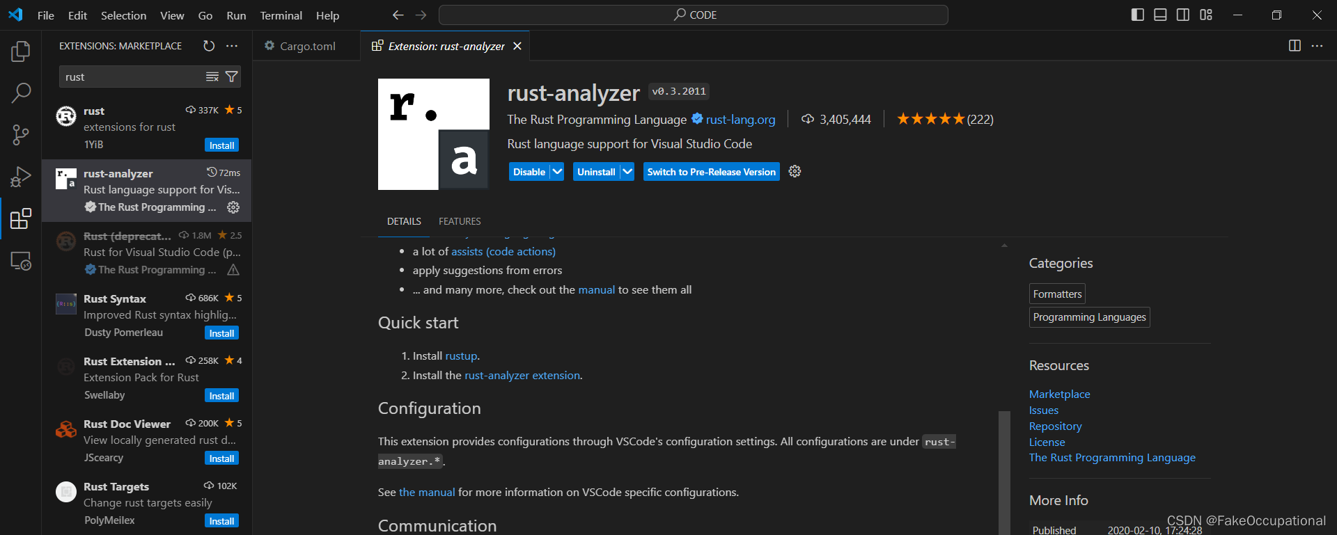Screen dimensions: 1337x535
Task: Click the CODE command center search box
Action: click(x=694, y=15)
